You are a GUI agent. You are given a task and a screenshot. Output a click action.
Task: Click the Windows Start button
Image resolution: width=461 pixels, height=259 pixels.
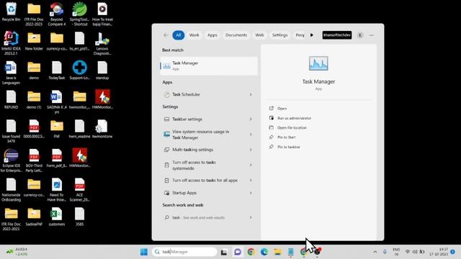pyautogui.click(x=144, y=252)
